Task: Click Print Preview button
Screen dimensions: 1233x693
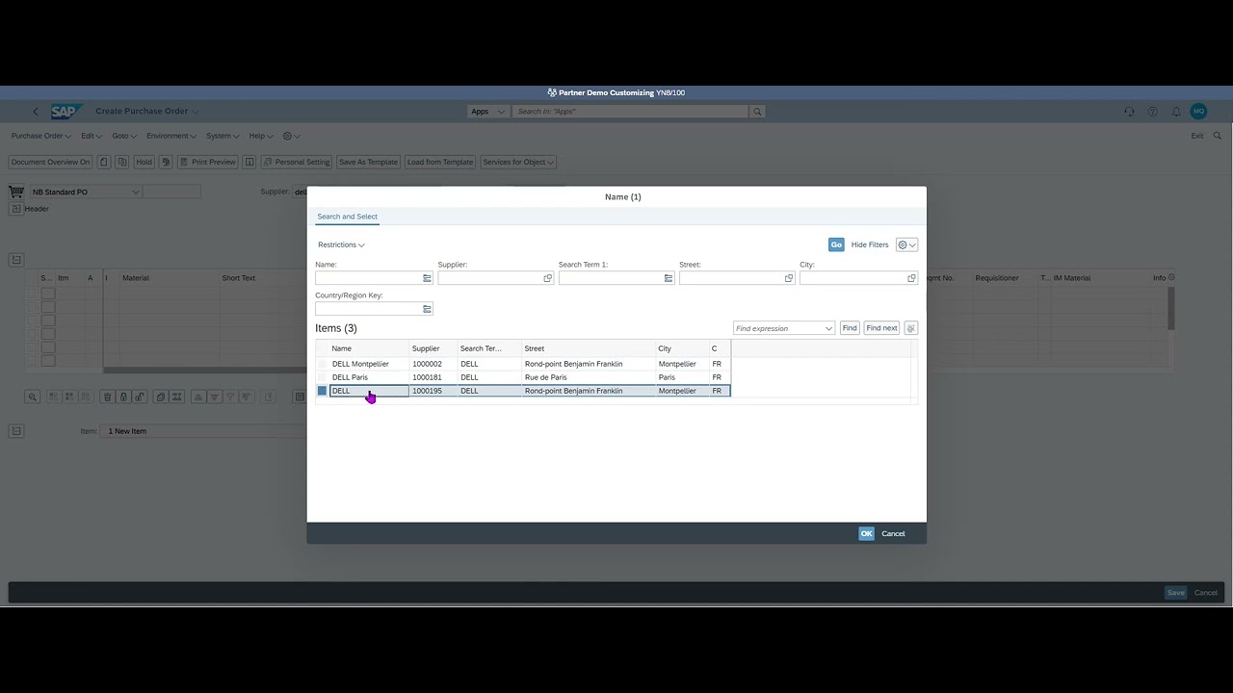Action: [208, 162]
